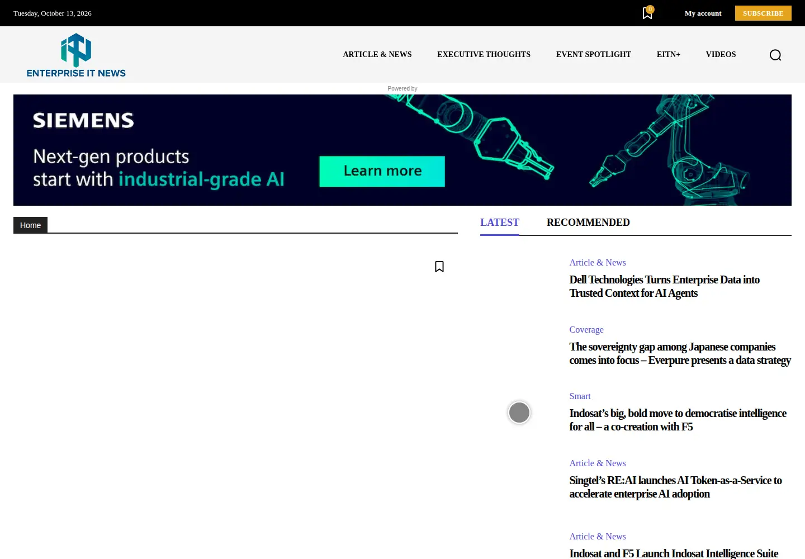Image resolution: width=805 pixels, height=559 pixels.
Task: Click the Enterprise IT News logo
Action: click(76, 55)
